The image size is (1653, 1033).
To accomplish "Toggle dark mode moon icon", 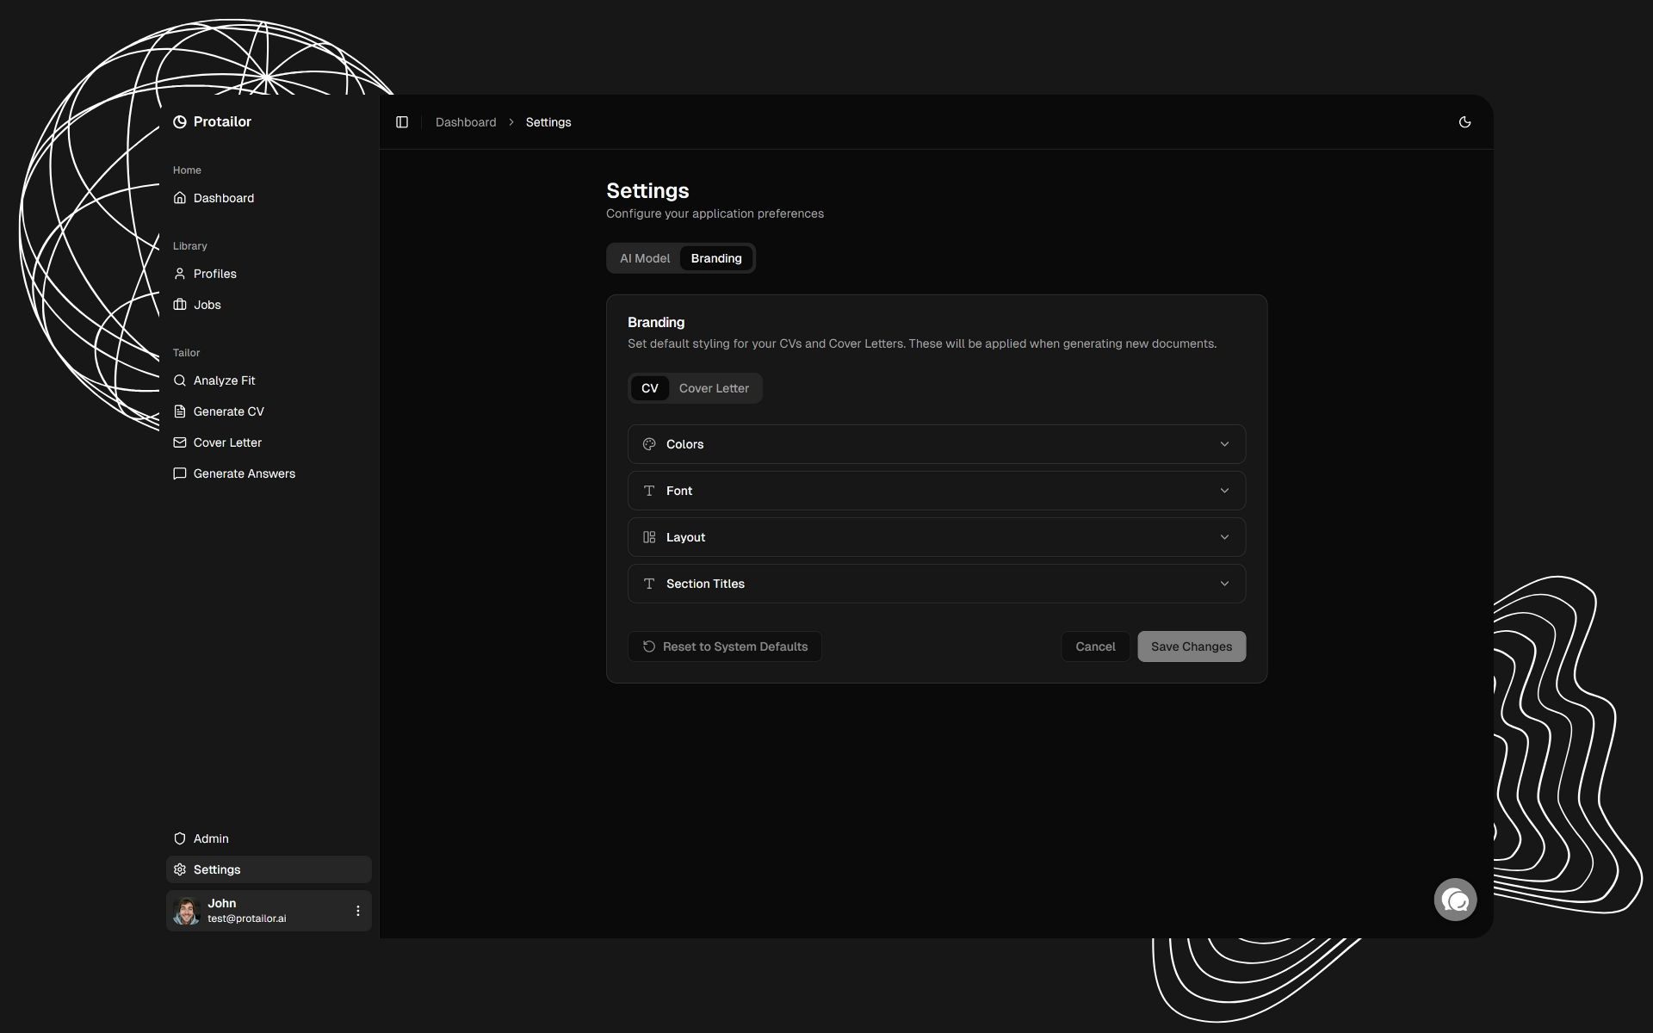I will click(1464, 122).
